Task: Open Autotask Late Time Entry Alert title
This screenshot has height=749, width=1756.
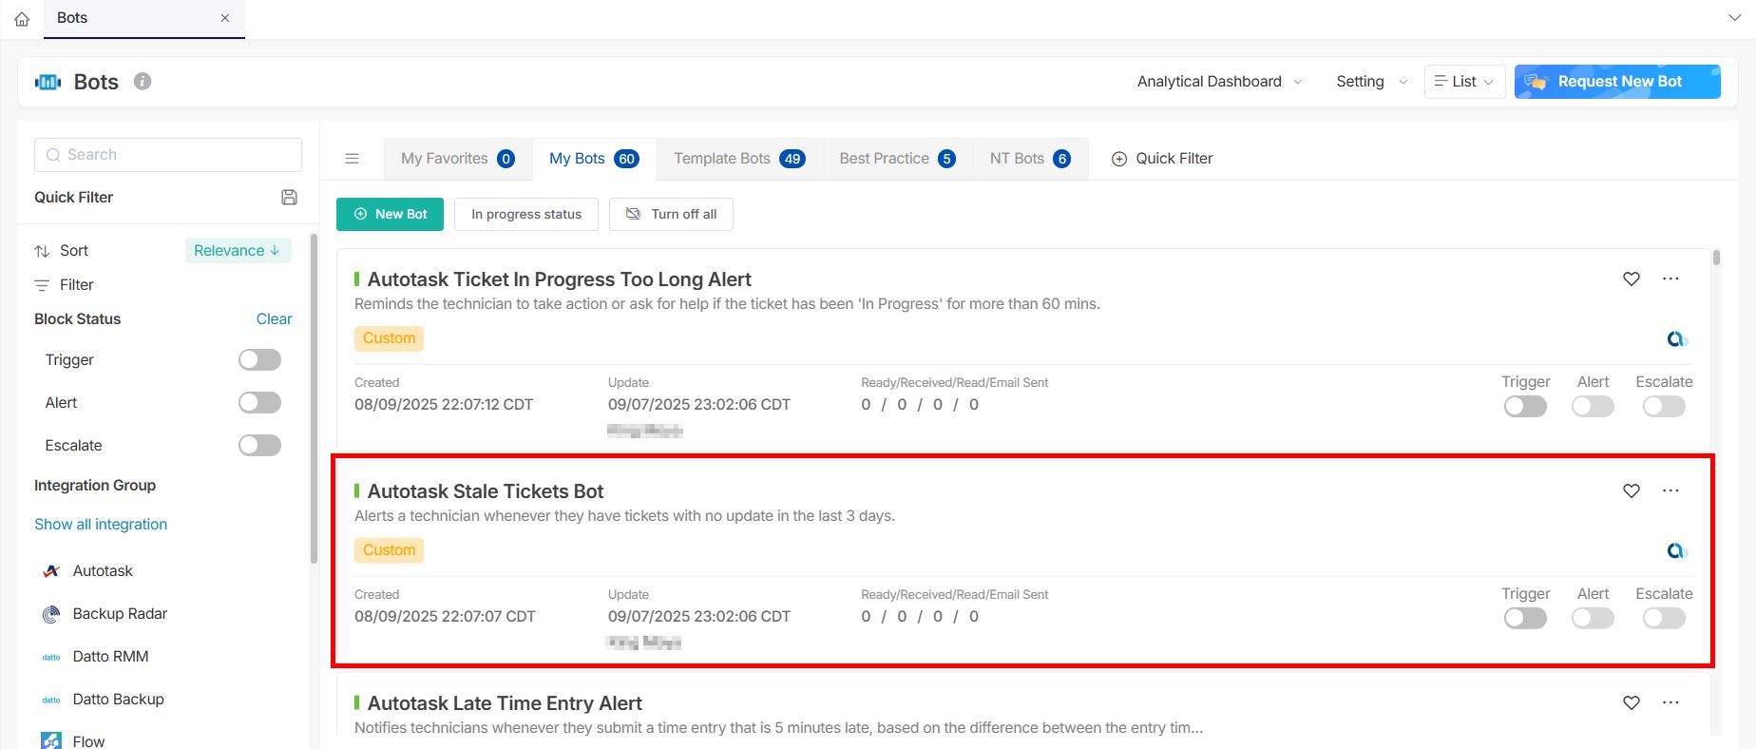Action: [505, 703]
